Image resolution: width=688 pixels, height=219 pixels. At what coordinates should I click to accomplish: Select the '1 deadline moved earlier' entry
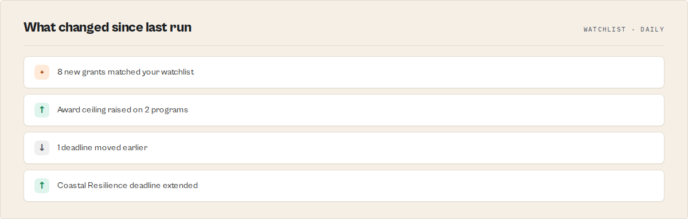344,148
